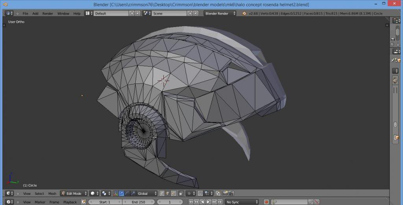This screenshot has width=403, height=205.
Task: Enable the scale manipulator
Action: (x=133, y=194)
